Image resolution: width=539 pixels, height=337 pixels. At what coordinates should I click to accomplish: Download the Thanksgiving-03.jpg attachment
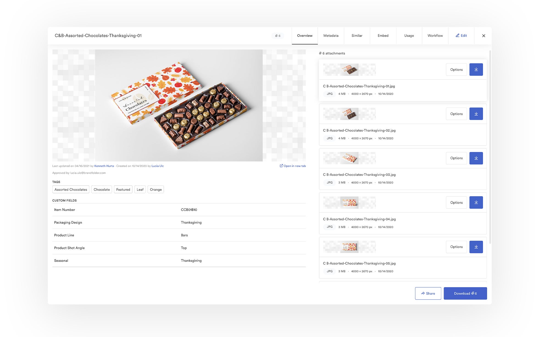point(476,158)
